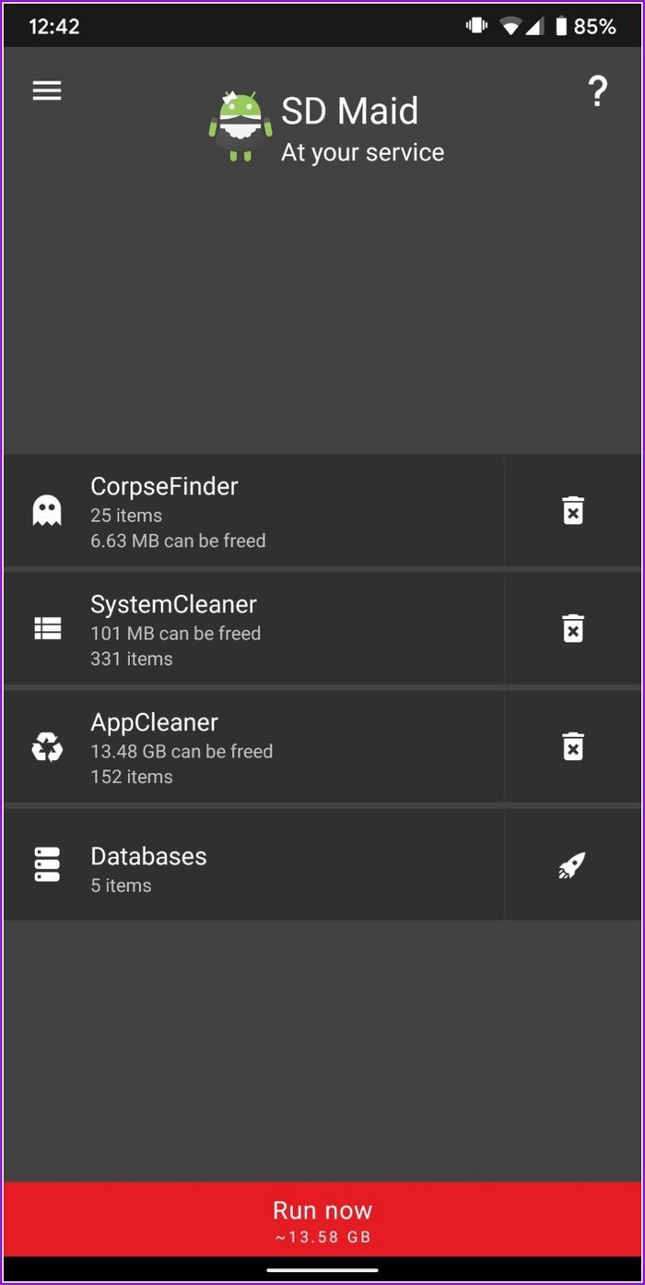This screenshot has height=1285, width=645.
Task: Open the help question mark icon
Action: [598, 91]
